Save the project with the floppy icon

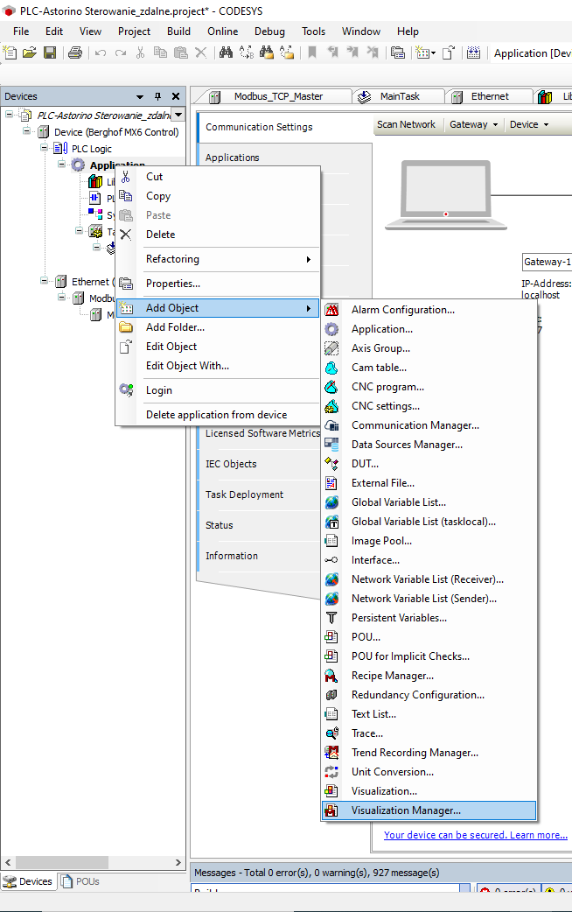(50, 53)
